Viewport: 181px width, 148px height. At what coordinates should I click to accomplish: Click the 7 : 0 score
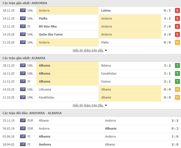tap(167, 26)
